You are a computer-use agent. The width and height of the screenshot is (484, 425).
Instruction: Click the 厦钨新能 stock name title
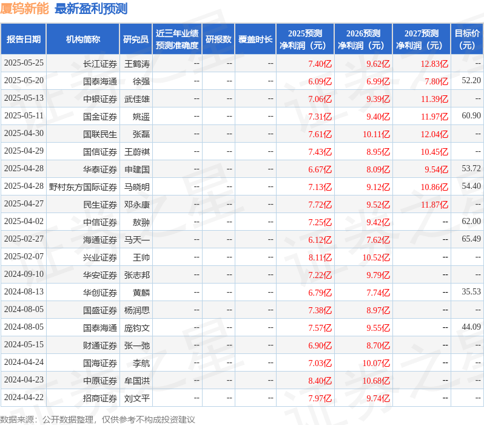(x=24, y=8)
